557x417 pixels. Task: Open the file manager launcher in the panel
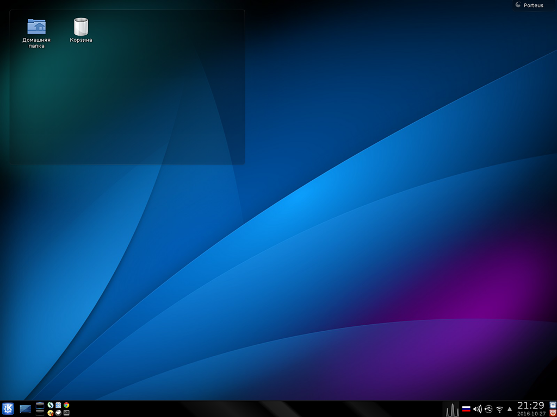point(58,405)
